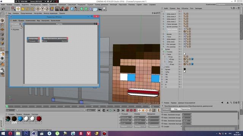Click the Применить button in coordinates panel
This screenshot has width=243, height=136.
tap(153, 127)
